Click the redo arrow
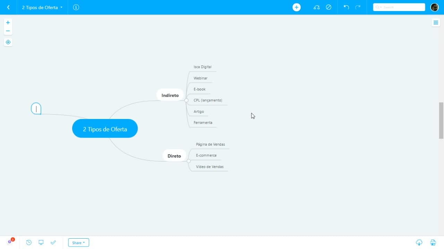Screen dimensions: 444x249 (358, 7)
